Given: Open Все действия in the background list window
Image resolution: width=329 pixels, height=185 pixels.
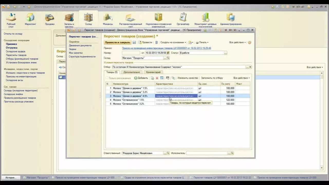Looking at the screenshot, I should click(315, 67).
